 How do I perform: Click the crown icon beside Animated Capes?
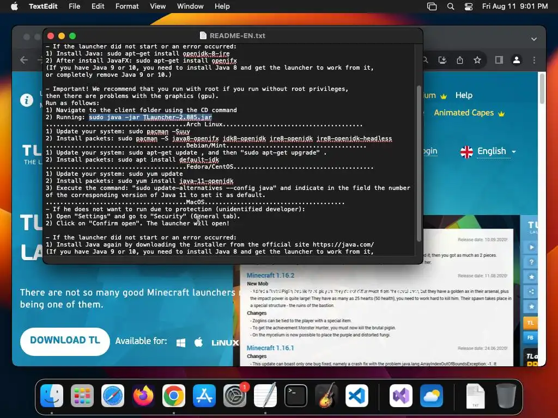point(501,114)
